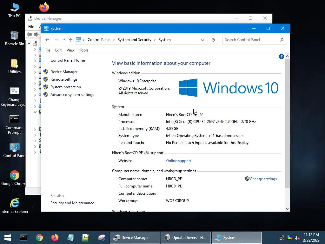The image size is (325, 244).
Task: Click the System taskbar button
Action: click(237, 238)
